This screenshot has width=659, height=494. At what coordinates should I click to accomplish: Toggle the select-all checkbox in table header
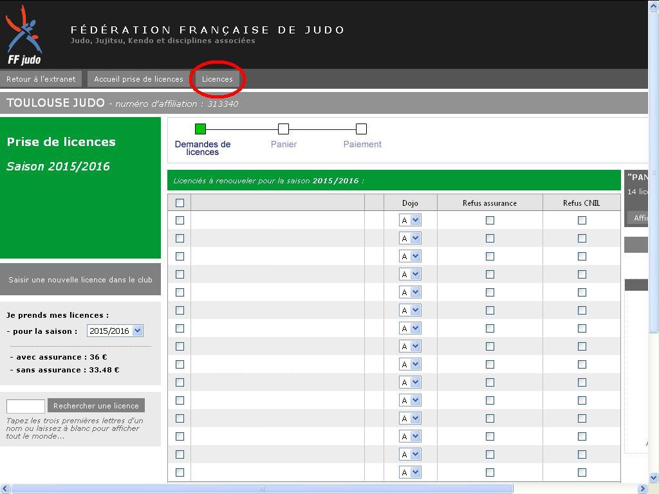[180, 203]
